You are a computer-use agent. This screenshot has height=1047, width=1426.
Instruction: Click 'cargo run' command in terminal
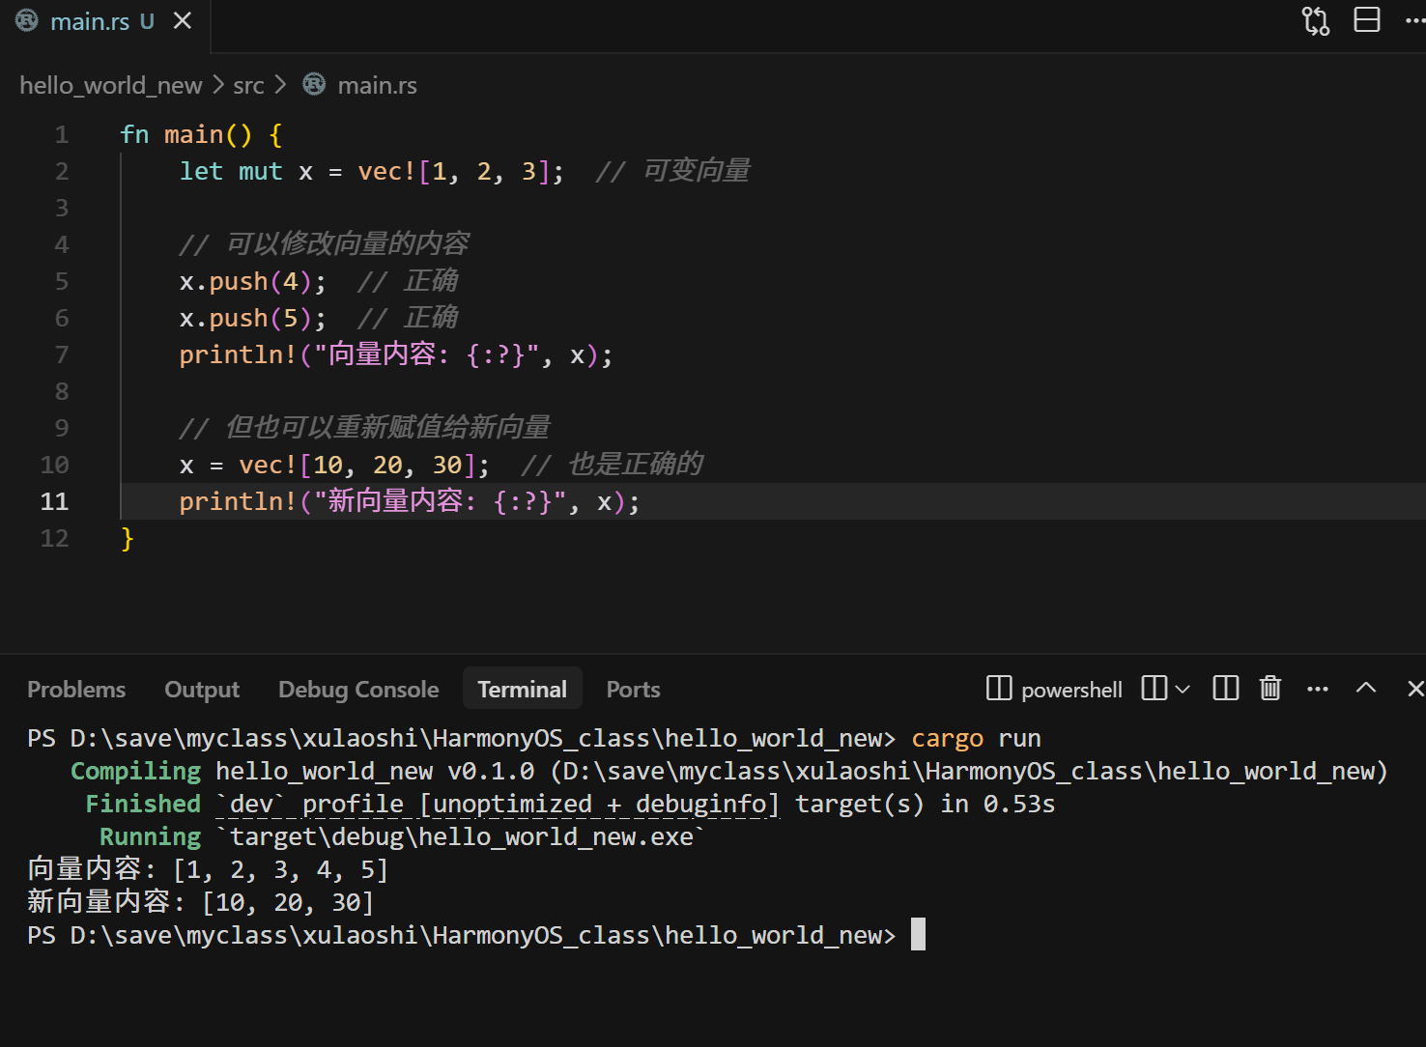pyautogui.click(x=976, y=739)
